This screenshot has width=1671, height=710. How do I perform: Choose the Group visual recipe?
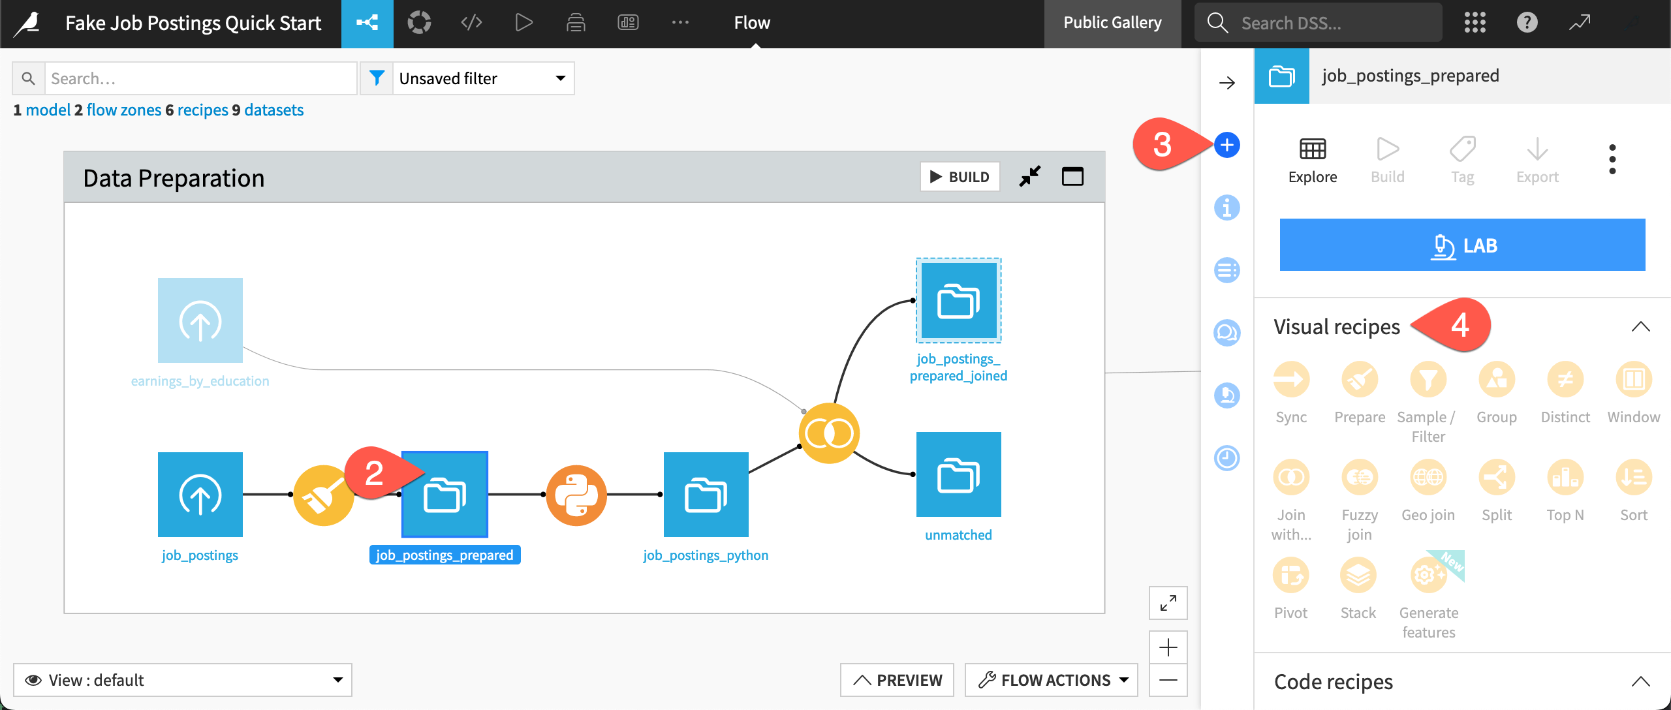click(1497, 393)
